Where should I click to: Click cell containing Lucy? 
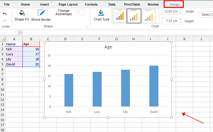coord(14,54)
